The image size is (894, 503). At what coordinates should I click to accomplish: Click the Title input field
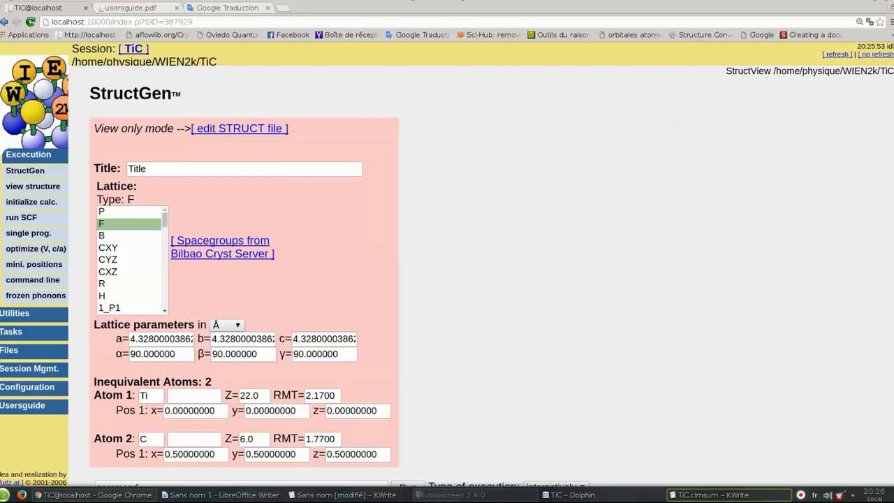click(x=244, y=168)
